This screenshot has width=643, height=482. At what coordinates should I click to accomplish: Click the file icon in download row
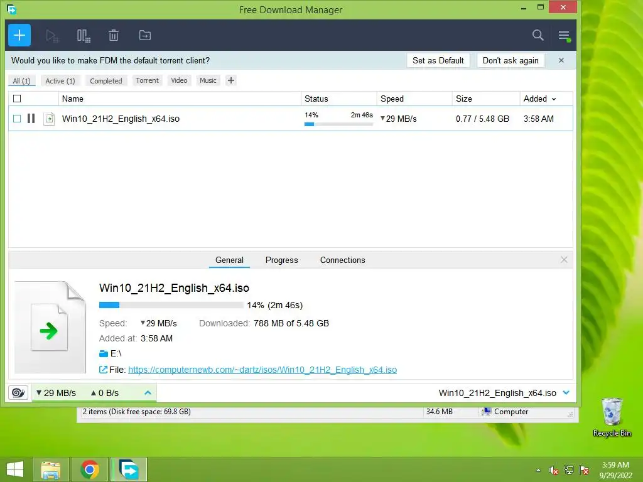pyautogui.click(x=49, y=119)
